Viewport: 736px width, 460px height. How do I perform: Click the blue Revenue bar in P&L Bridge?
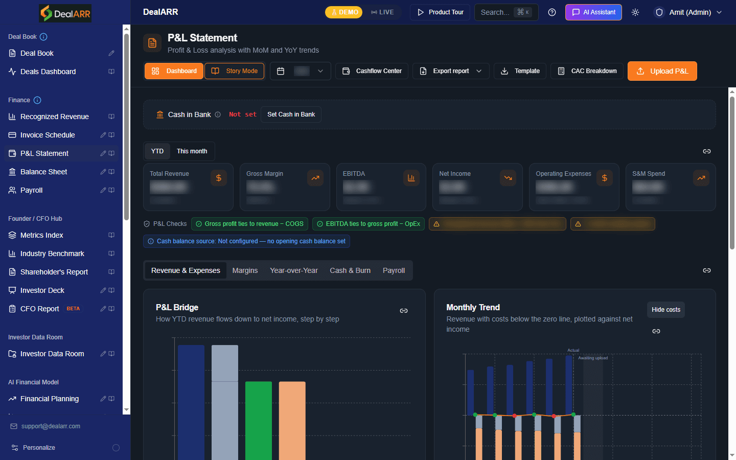[191, 403]
